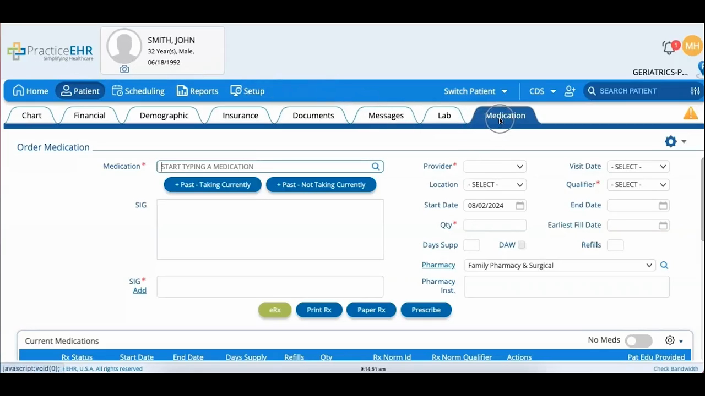This screenshot has height=396, width=705.
Task: Open the Start Date calendar picker
Action: pyautogui.click(x=520, y=205)
